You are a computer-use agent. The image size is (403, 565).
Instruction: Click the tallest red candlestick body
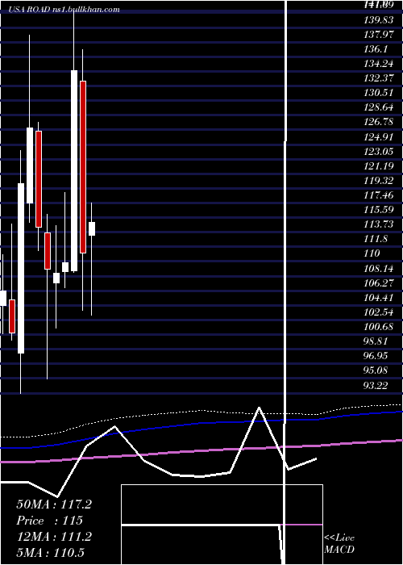83,167
